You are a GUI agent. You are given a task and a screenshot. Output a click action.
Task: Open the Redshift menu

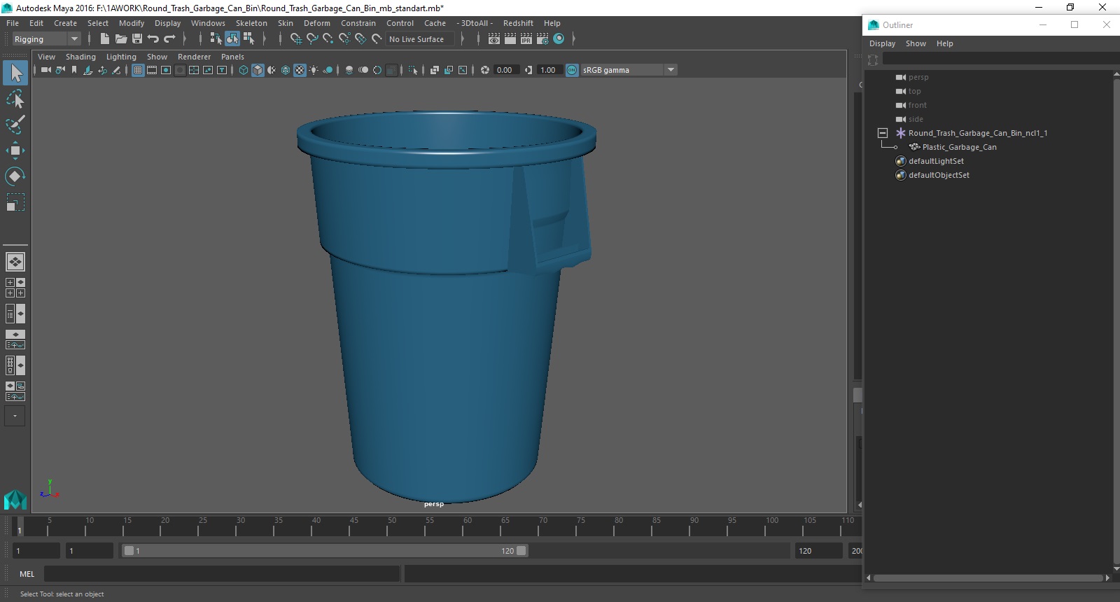point(518,23)
